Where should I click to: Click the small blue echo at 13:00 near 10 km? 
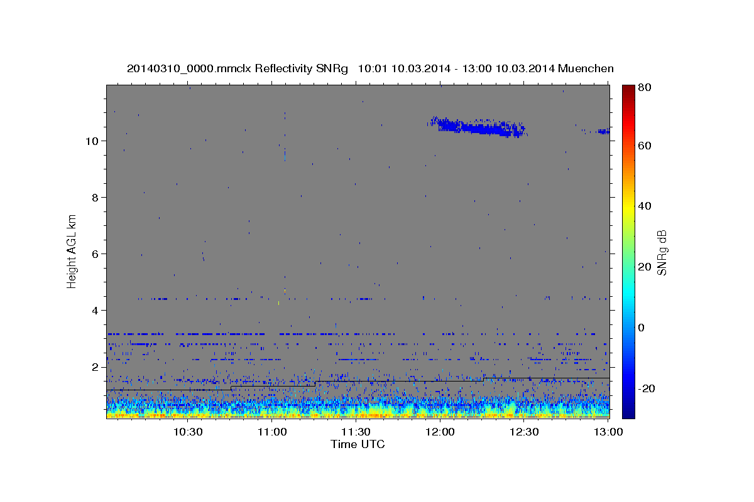(603, 131)
